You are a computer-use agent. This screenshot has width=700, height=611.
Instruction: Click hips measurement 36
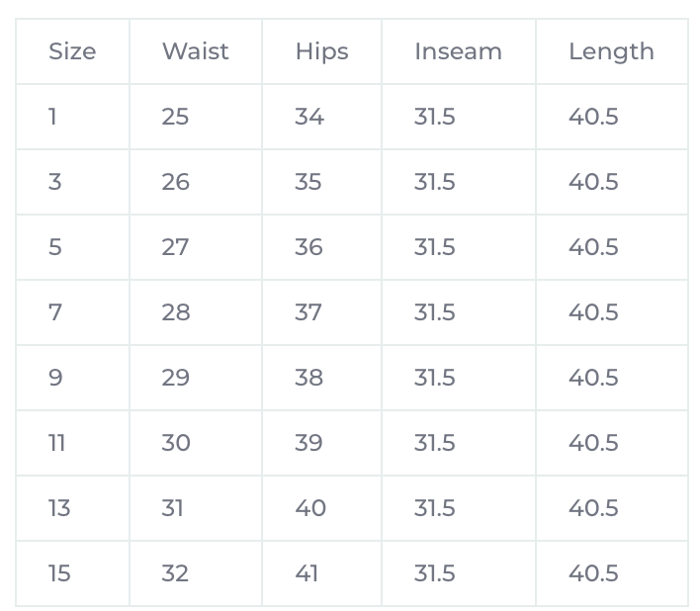tap(309, 247)
